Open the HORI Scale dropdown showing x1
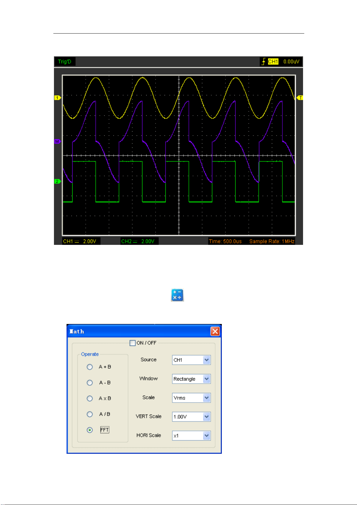This screenshot has width=357, height=505. (192, 435)
